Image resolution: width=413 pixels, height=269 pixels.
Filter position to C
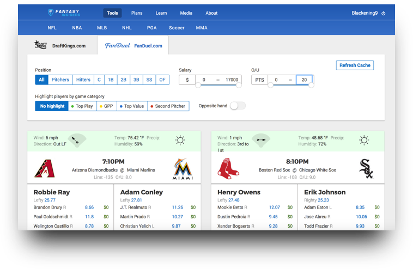99,80
